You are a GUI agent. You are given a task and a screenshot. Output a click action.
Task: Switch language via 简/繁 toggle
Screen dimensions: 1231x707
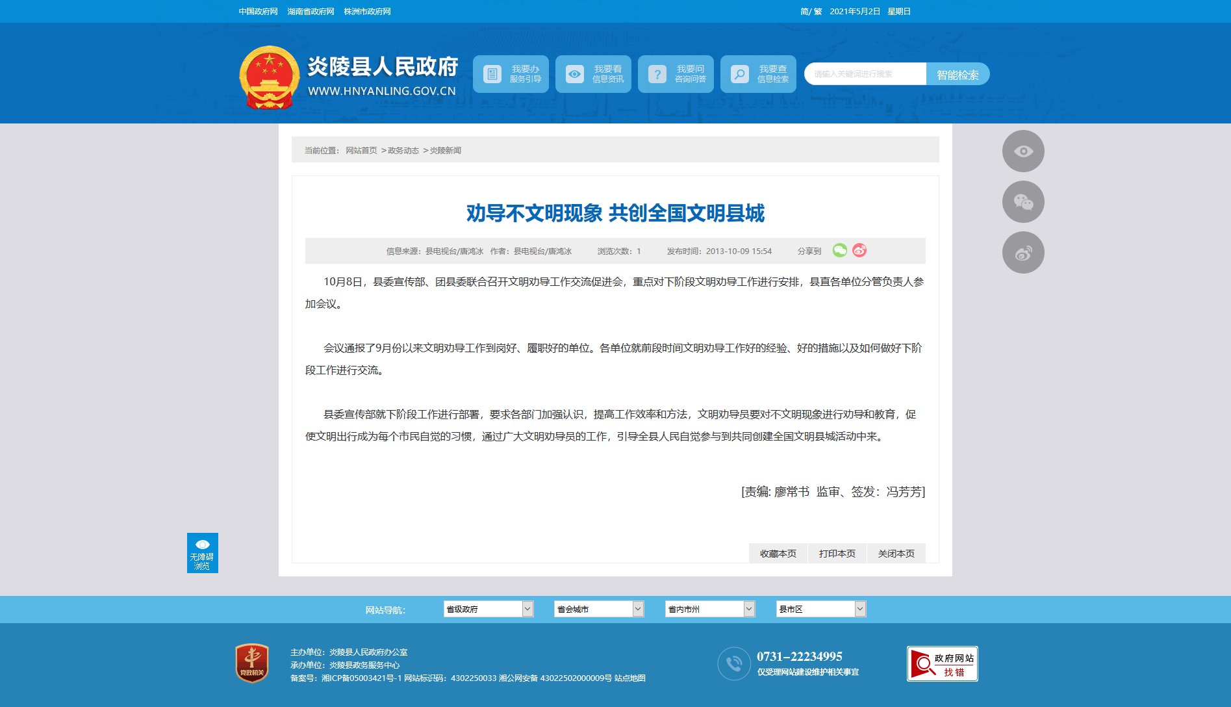tap(811, 12)
